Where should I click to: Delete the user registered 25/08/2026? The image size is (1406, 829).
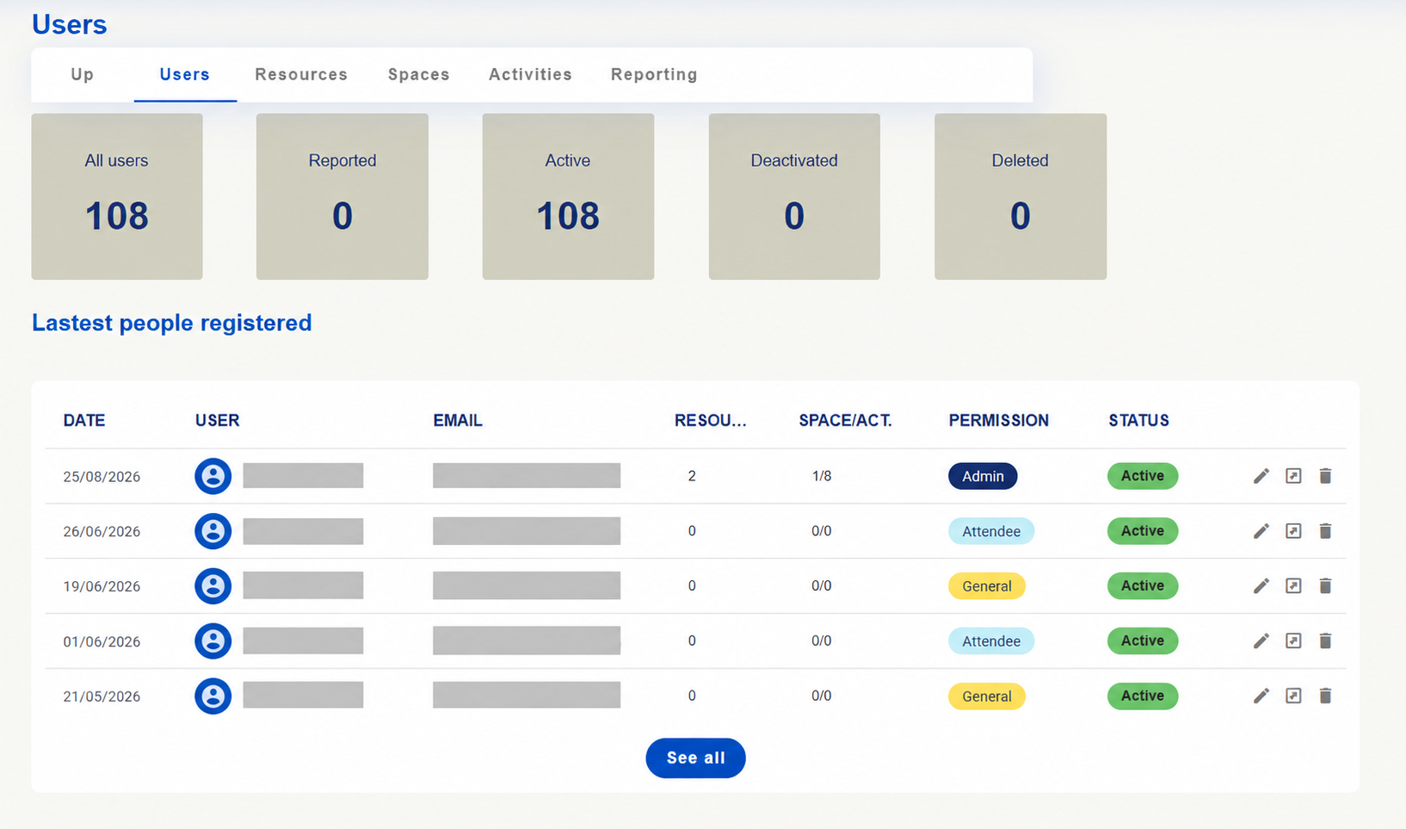tap(1325, 476)
